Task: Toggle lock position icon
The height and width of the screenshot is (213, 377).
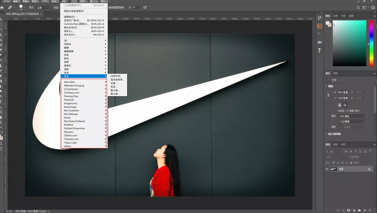Action: [342, 163]
